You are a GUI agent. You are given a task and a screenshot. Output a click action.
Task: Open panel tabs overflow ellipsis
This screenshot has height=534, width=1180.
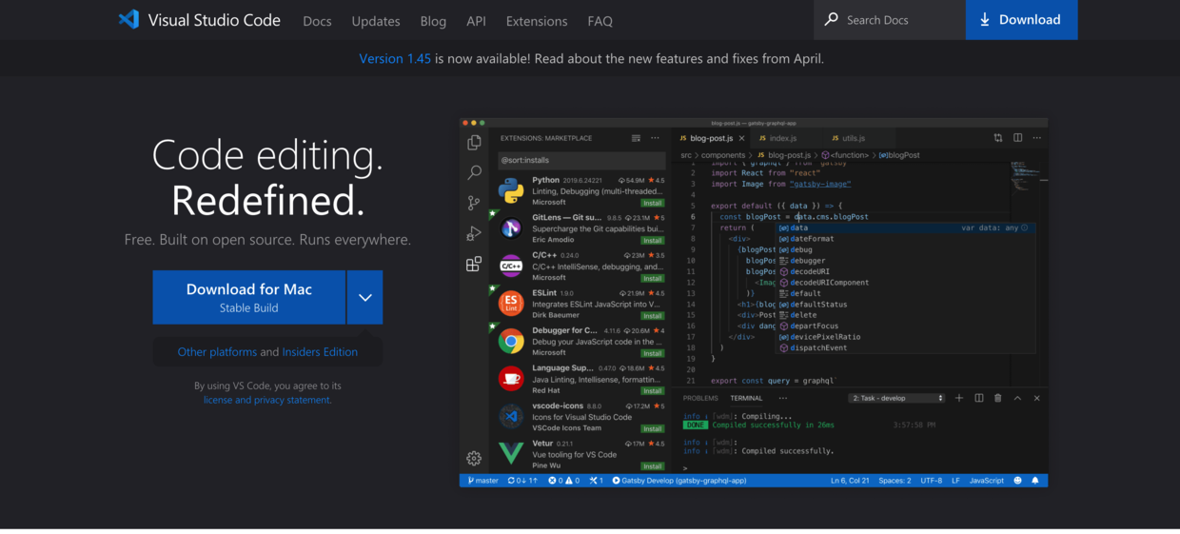point(782,398)
